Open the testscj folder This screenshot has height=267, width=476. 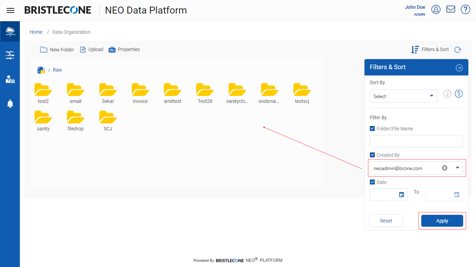302,94
